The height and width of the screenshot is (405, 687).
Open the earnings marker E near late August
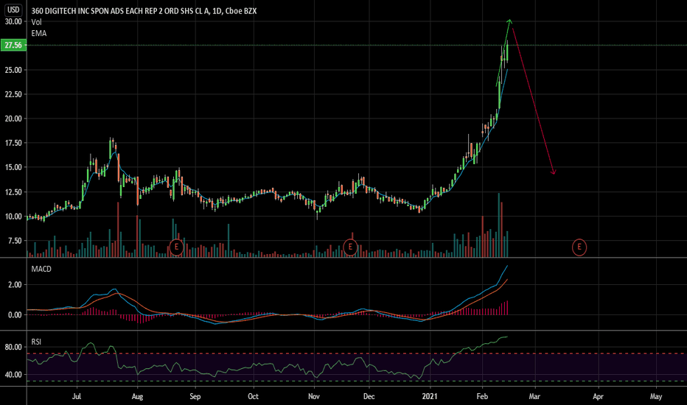176,247
